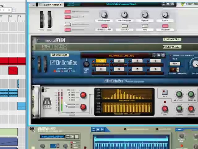
Task: Toggle lit button under Pattern rotary
Action: pos(165,26)
